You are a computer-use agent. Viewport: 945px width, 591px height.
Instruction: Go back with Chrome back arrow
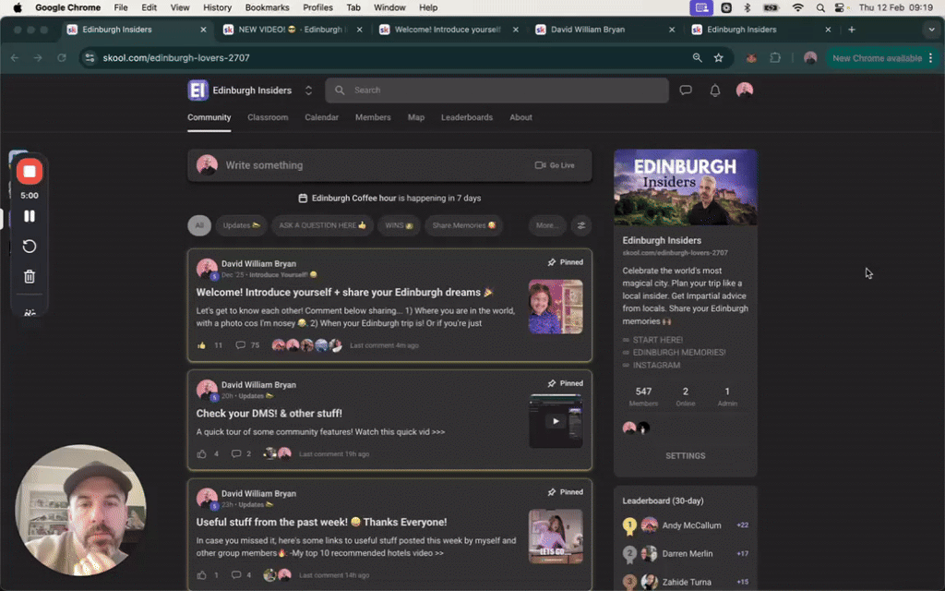pyautogui.click(x=15, y=58)
